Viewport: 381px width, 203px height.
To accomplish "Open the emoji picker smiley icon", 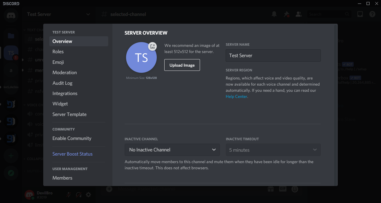I will coord(295,189).
